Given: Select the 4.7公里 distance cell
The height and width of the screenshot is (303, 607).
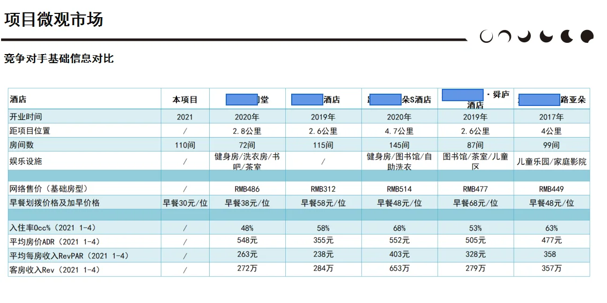Looking at the screenshot, I should (399, 131).
